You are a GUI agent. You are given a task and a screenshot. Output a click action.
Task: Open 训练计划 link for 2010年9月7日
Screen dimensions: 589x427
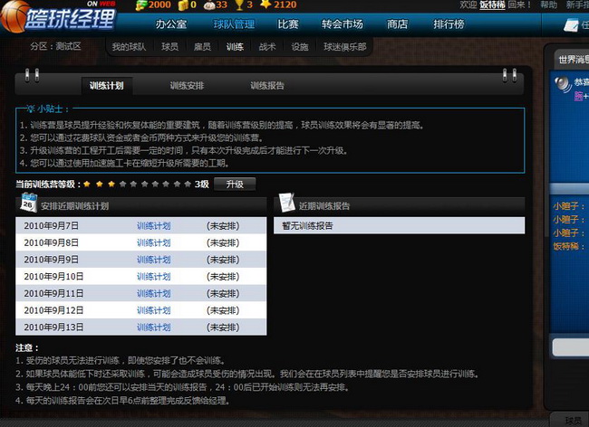(153, 225)
